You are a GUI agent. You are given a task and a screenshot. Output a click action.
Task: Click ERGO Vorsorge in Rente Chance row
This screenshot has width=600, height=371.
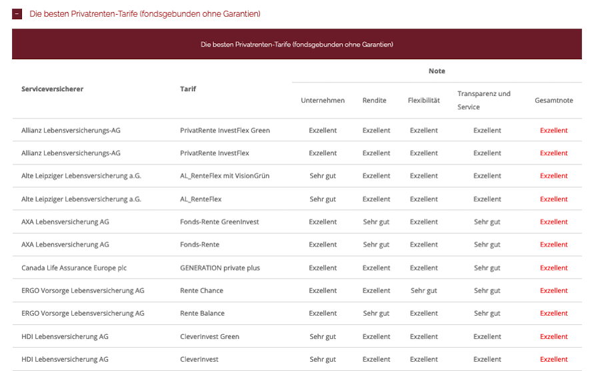pyautogui.click(x=83, y=290)
